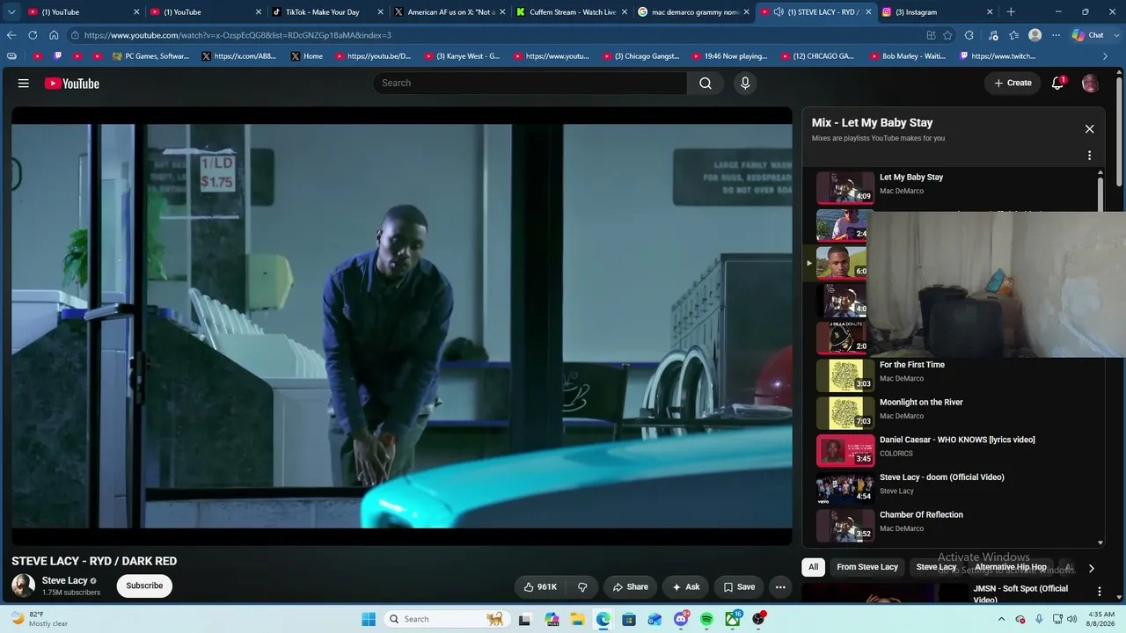
Task: Open the YouTube guide hamburger menu
Action: click(x=24, y=84)
